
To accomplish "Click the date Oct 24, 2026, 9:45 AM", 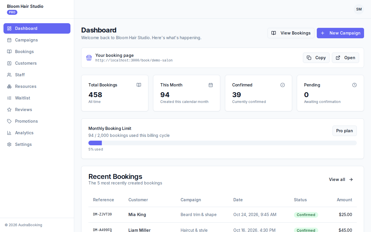I will click(255, 215).
